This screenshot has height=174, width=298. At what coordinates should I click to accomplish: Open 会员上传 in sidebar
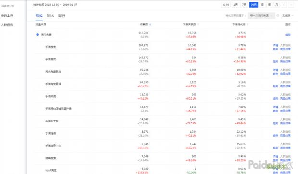(x=7, y=15)
